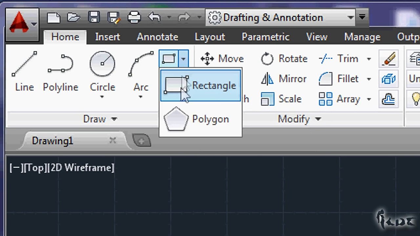Switch to the Insert ribbon tab

pyautogui.click(x=108, y=37)
